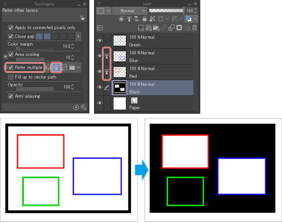The image size is (282, 223).
Task: Adjust the Area scaling slider
Action: (35, 59)
